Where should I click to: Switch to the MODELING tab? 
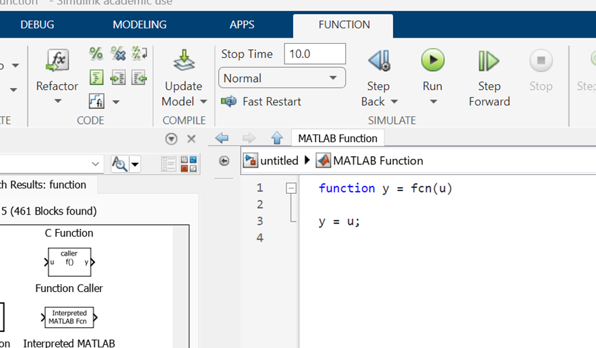[x=140, y=25]
